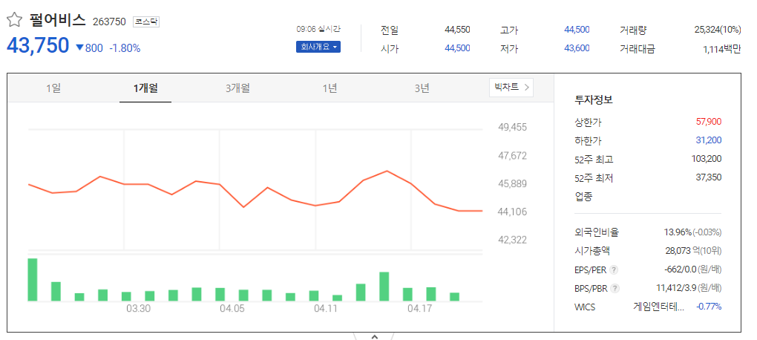The height and width of the screenshot is (340, 757).
Task: Click the 03.30 date axis label
Action: pyautogui.click(x=138, y=308)
